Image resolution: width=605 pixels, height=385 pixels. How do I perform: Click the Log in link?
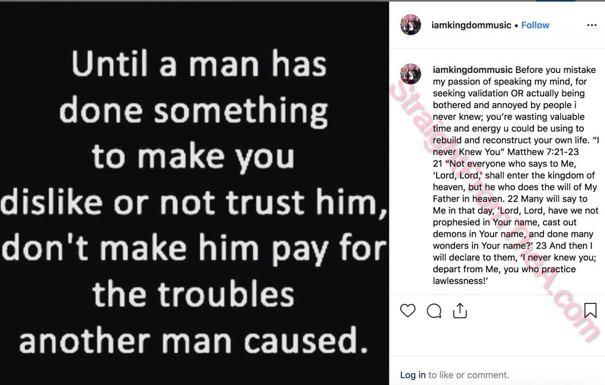coord(412,375)
